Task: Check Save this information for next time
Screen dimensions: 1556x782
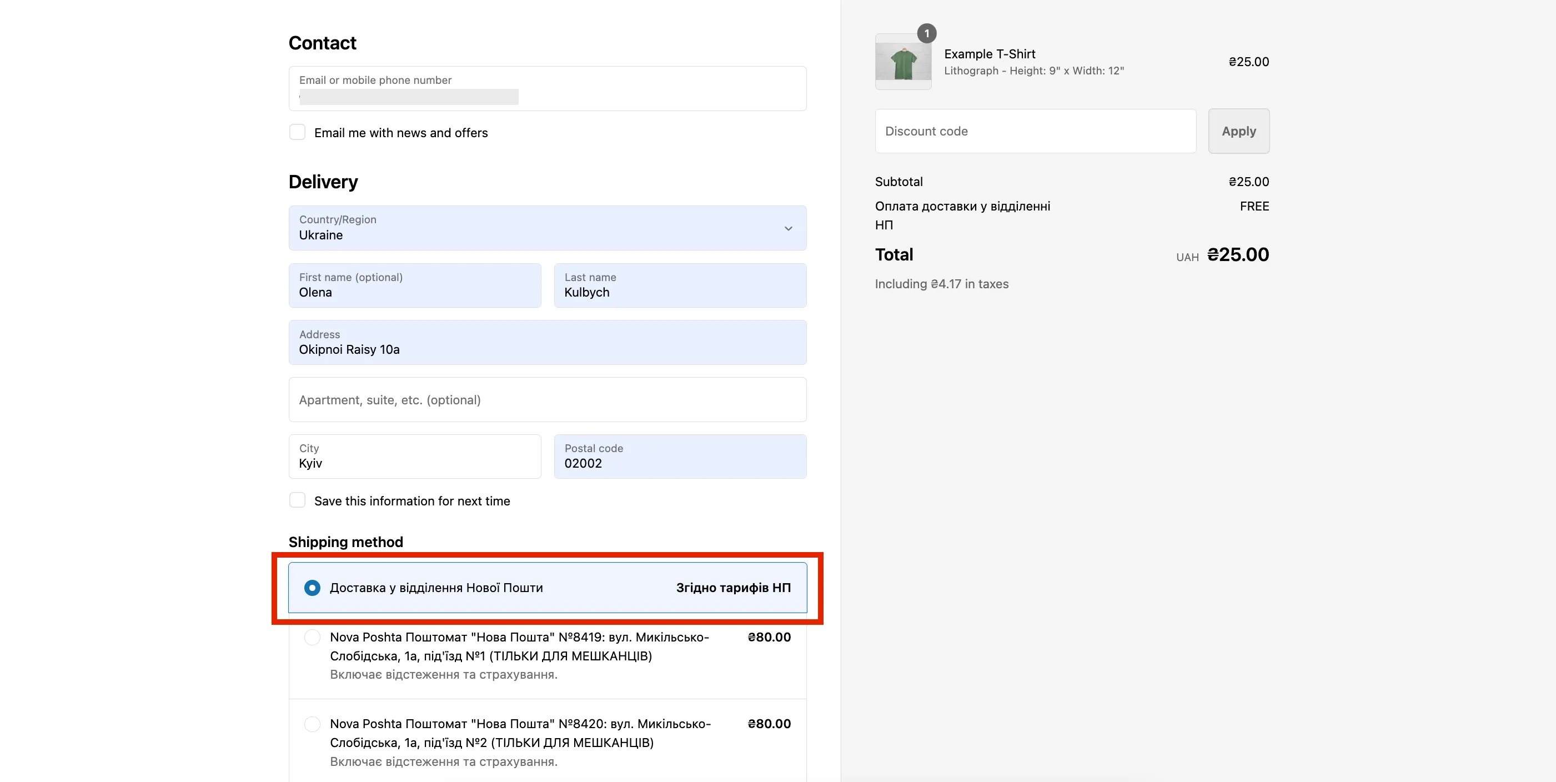Action: pyautogui.click(x=297, y=500)
